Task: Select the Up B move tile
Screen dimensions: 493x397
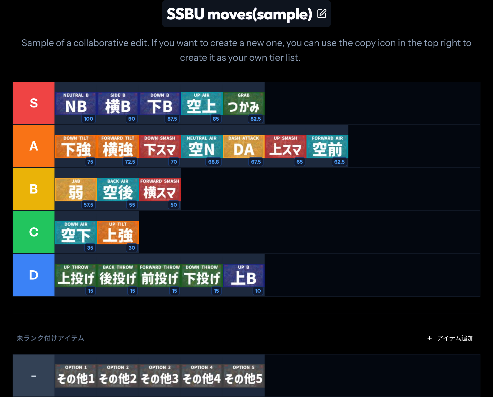Action: 244,275
